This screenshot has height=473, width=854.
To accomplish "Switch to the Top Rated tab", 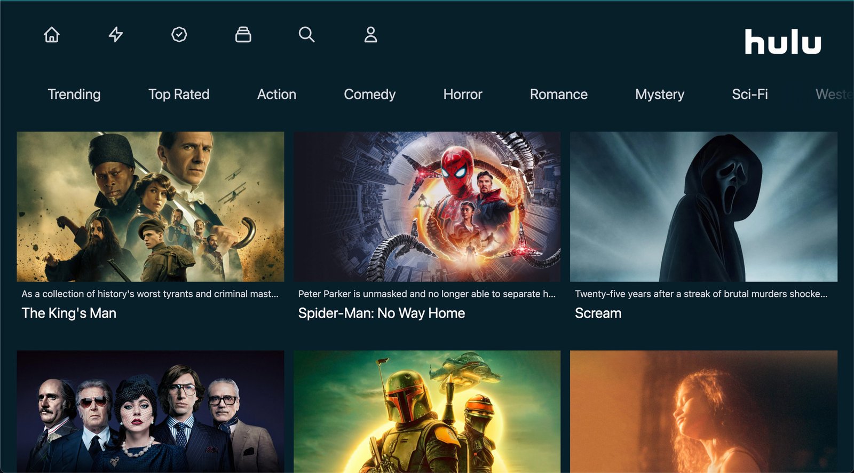I will pos(179,94).
